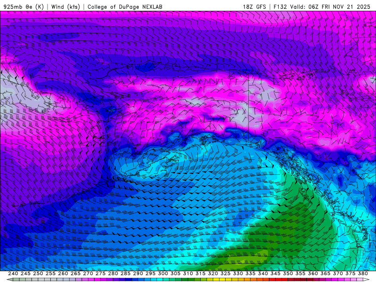This screenshot has height=282, width=376.
Task: Click the 340 value on the color scale
Action: (x=263, y=274)
